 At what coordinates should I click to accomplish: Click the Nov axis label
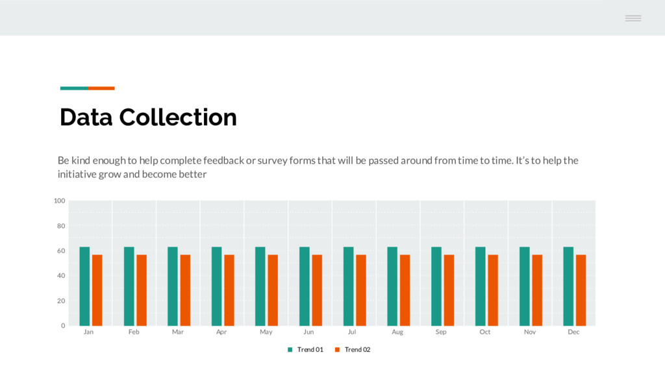click(x=530, y=332)
